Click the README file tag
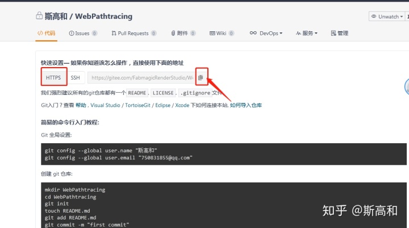 137,93
